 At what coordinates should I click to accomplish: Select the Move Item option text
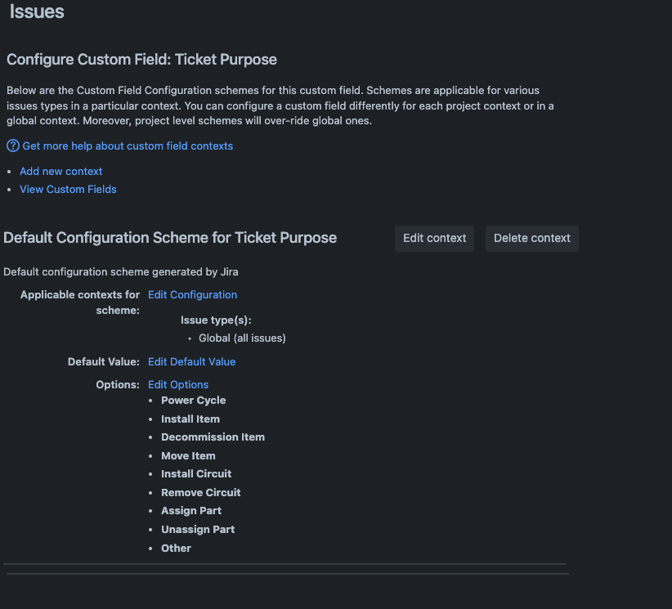[188, 455]
